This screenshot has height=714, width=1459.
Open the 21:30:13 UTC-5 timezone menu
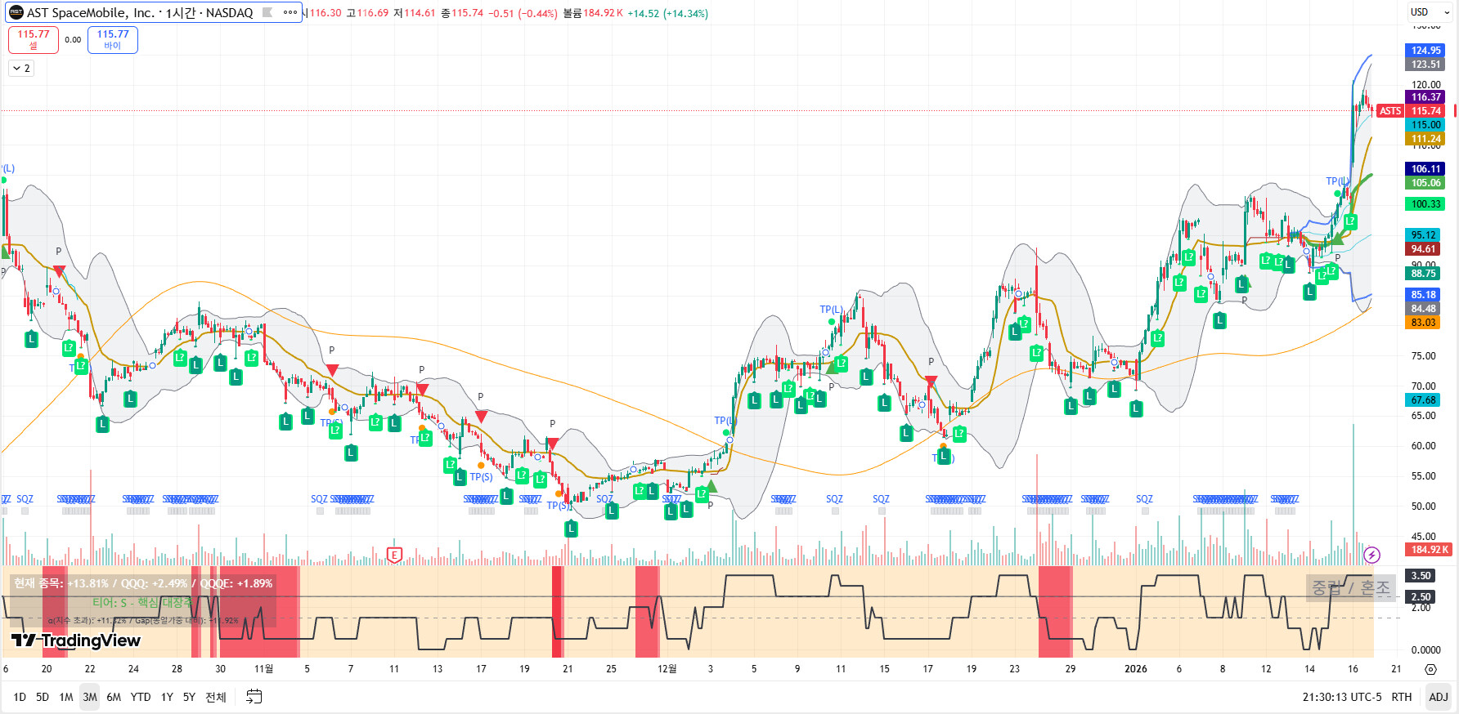tap(1342, 697)
